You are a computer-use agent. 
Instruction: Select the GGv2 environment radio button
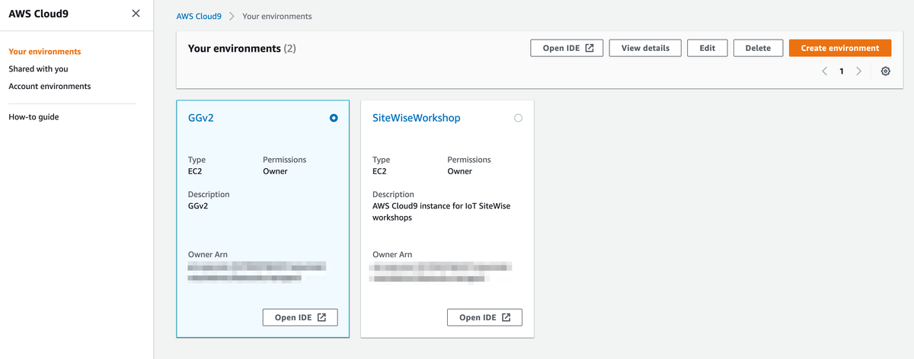[334, 118]
